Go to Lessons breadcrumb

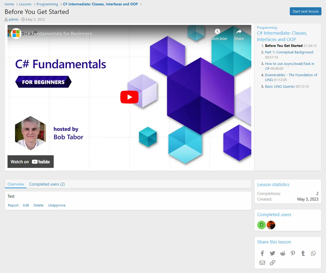pyautogui.click(x=25, y=4)
